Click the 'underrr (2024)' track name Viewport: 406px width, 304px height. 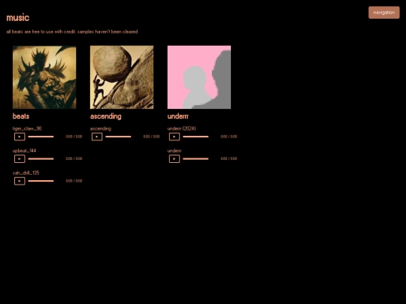(181, 128)
